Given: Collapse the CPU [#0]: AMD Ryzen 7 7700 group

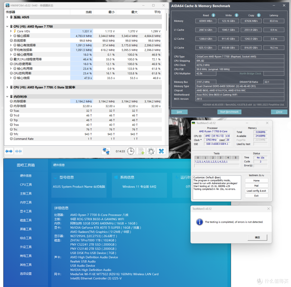Looking at the screenshot, I should tap(7, 26).
